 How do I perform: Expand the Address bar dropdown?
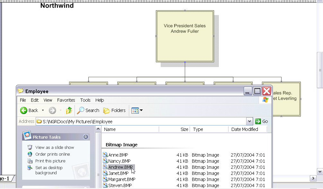point(249,121)
